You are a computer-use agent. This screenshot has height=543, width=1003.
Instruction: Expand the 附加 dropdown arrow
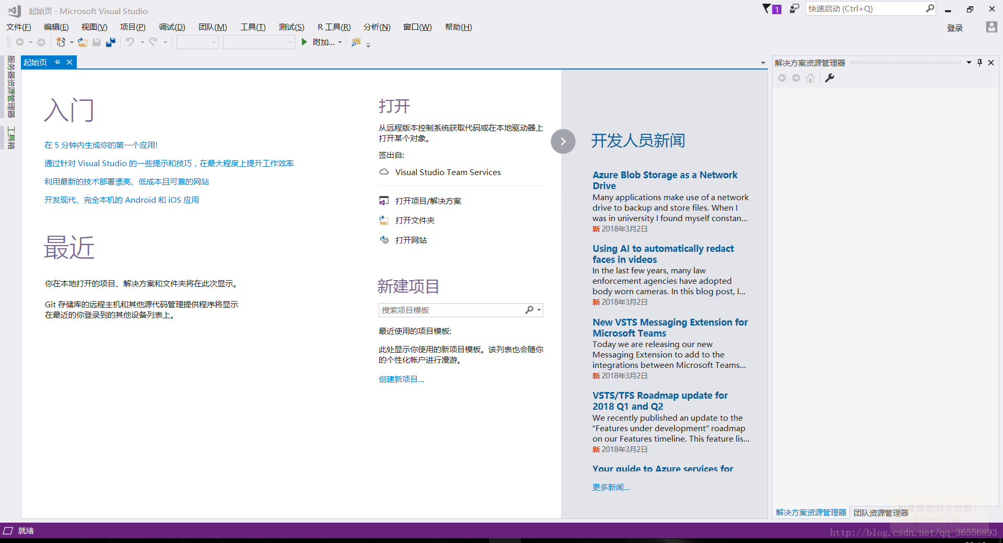coord(340,42)
